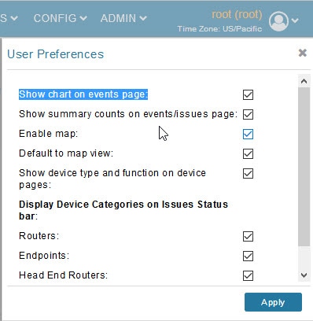
Task: Click the scrollbar up arrow
Action: point(304,81)
